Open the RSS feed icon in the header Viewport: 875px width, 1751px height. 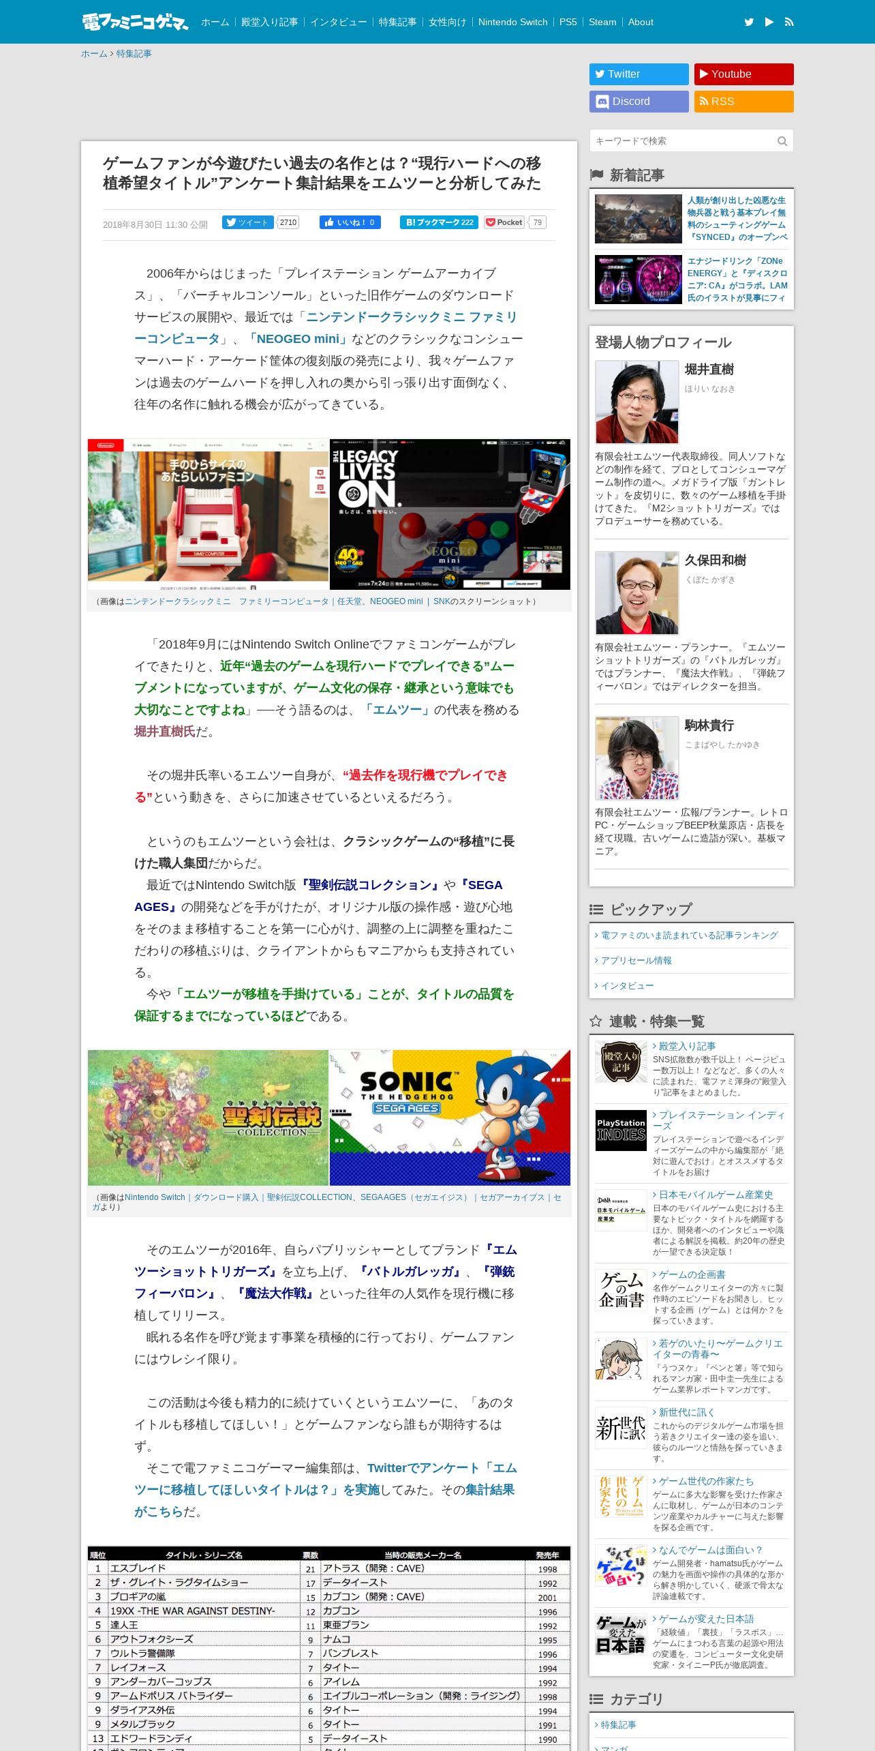[789, 22]
